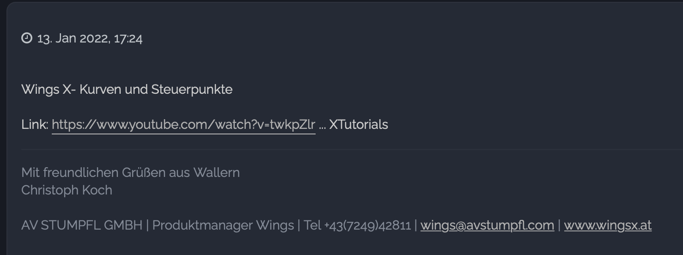Click the Produktmanager Wings job title

(223, 225)
